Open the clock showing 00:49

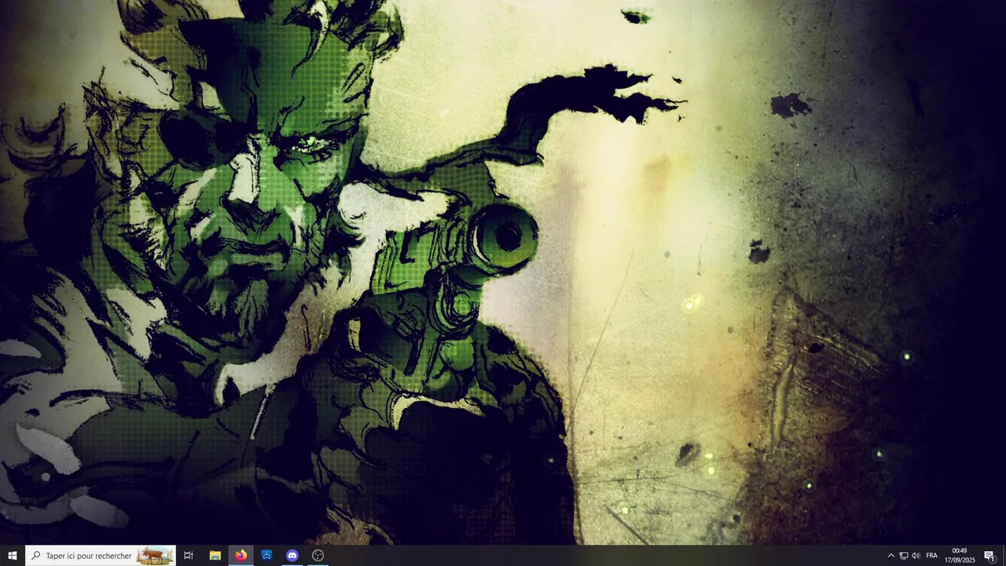pos(960,556)
